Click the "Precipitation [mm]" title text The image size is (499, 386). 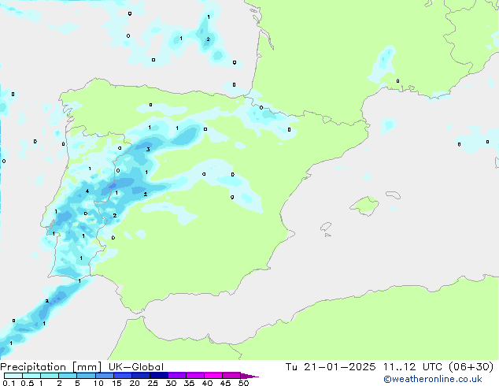(x=51, y=367)
